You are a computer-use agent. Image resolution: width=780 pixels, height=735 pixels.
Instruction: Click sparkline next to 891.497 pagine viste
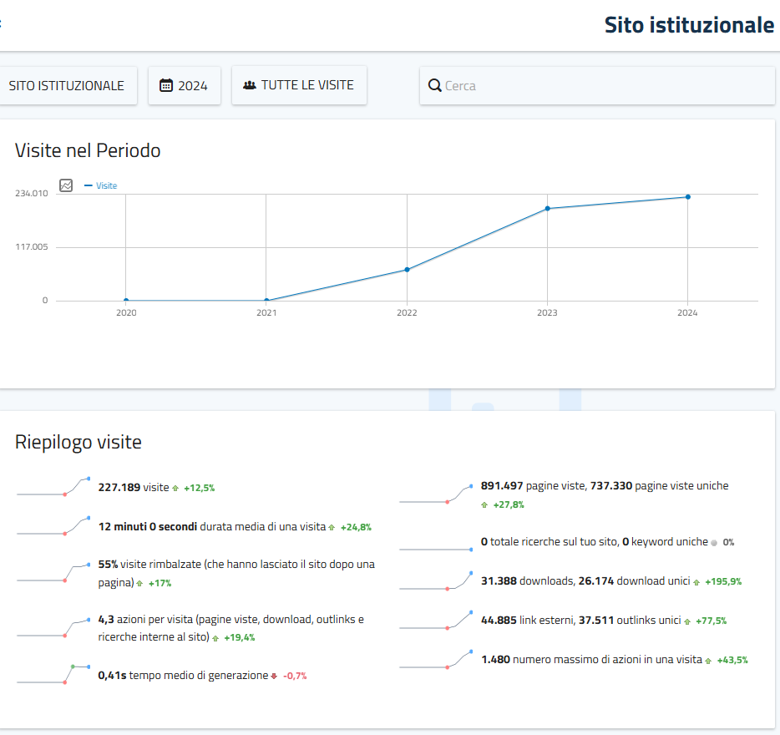[436, 494]
